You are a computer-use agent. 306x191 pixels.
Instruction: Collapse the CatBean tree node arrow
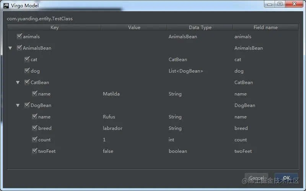18,83
